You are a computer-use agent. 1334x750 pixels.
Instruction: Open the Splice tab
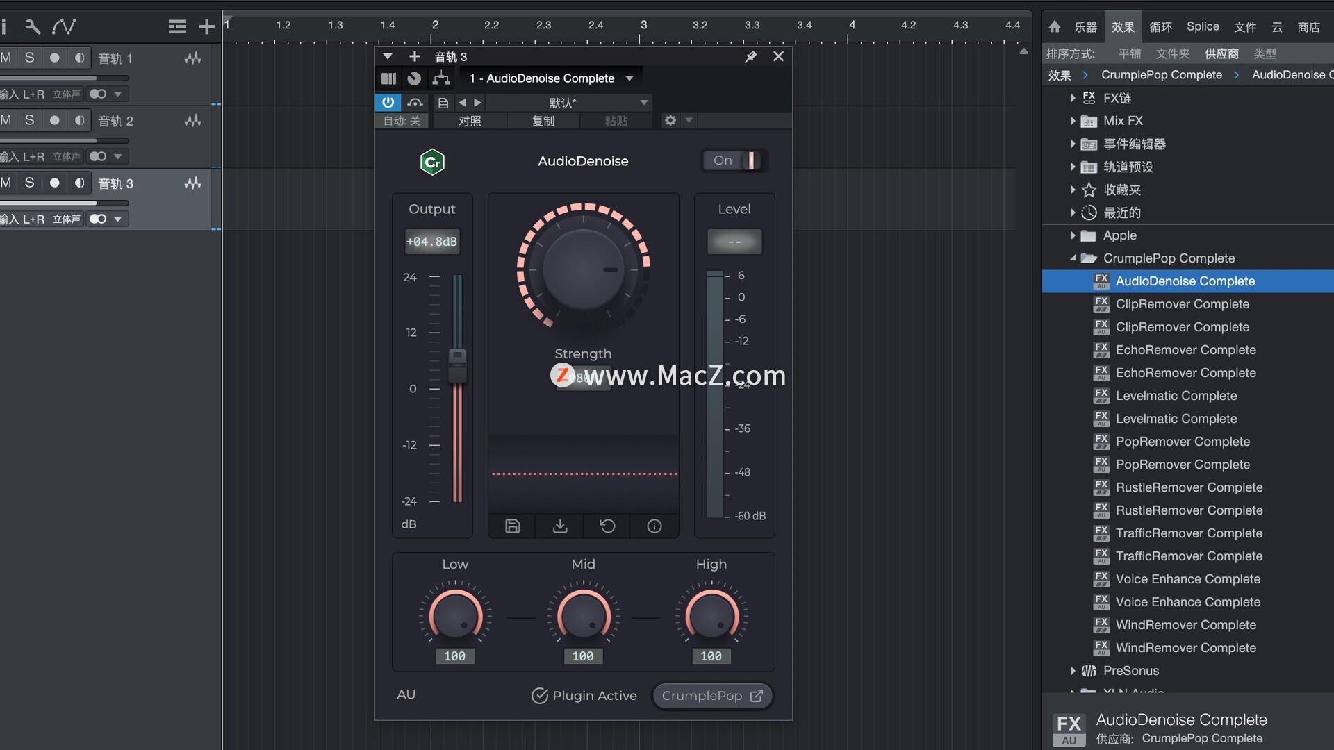coord(1203,26)
